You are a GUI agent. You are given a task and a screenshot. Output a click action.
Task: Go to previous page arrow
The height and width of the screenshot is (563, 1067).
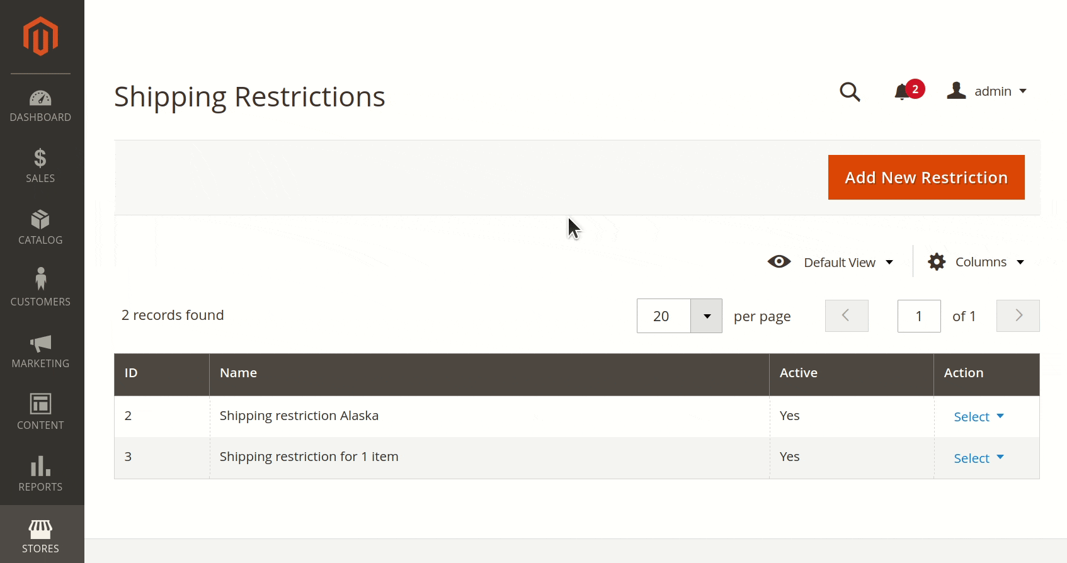[x=847, y=316]
